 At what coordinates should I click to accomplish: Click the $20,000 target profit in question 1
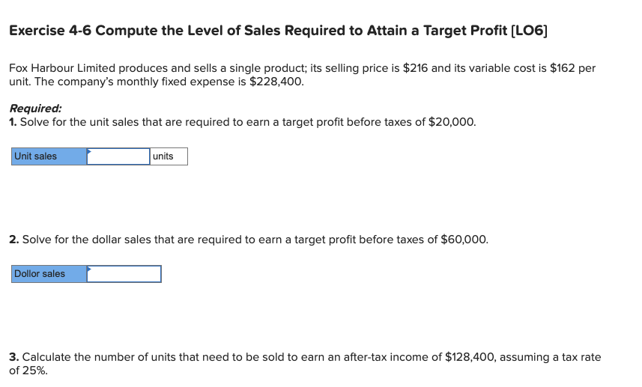pos(452,122)
